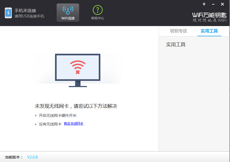Open the 购买无线网卡 link
230x162 pixels.
tap(74, 124)
